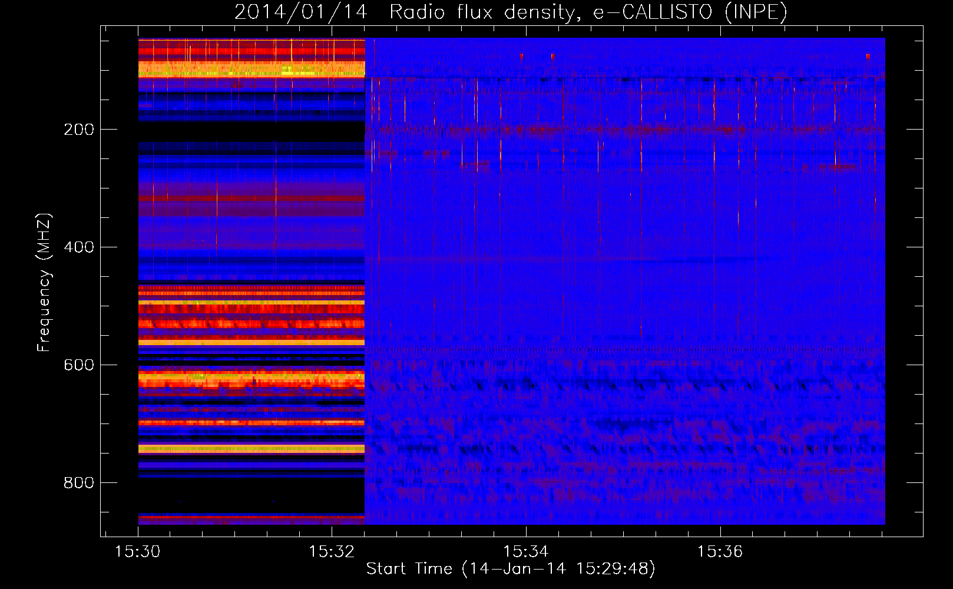This screenshot has width=953, height=589.
Task: Click the 15:30 time tick label
Action: pyautogui.click(x=138, y=551)
